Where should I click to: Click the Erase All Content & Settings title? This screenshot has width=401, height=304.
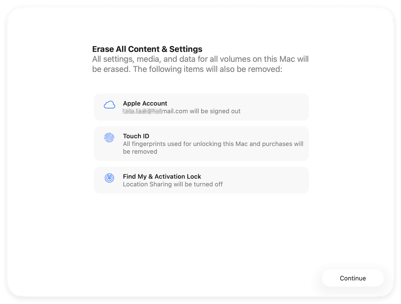[147, 49]
